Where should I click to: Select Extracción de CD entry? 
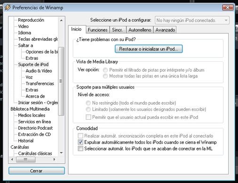coord(34,134)
